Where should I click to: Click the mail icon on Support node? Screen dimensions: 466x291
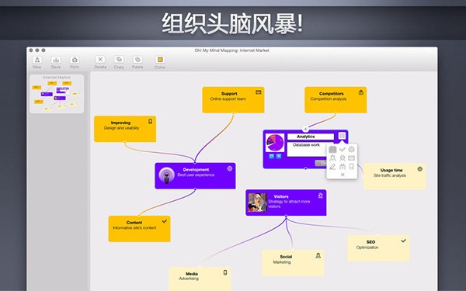point(259,92)
